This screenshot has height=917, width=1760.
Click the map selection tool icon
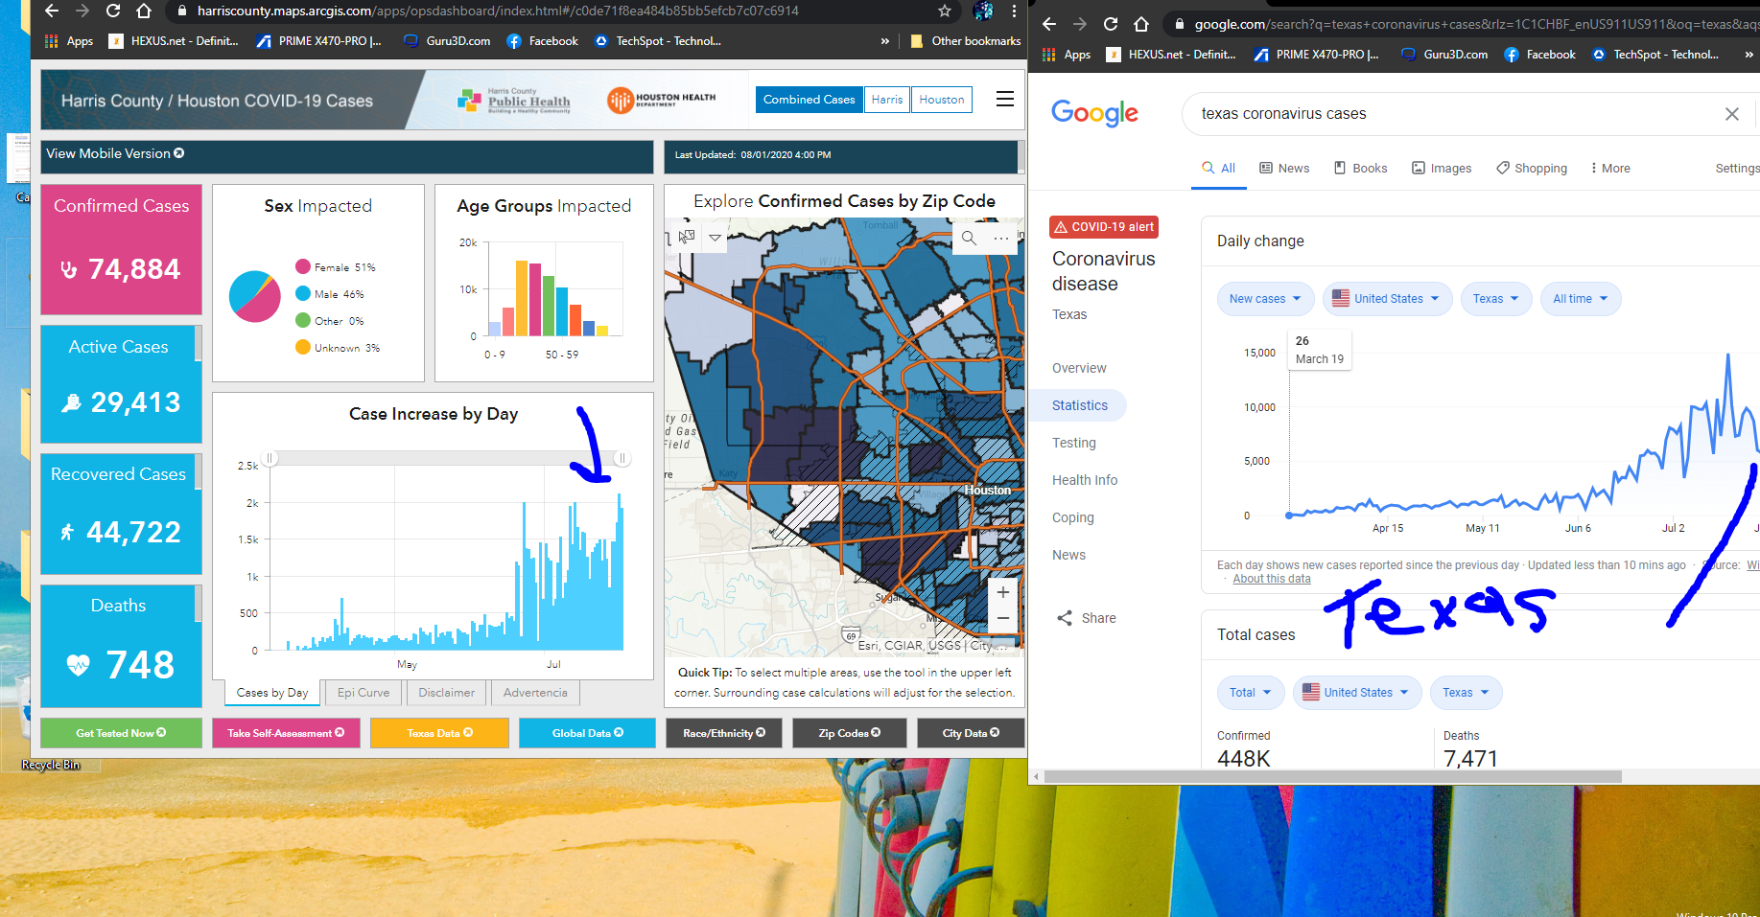tap(687, 237)
